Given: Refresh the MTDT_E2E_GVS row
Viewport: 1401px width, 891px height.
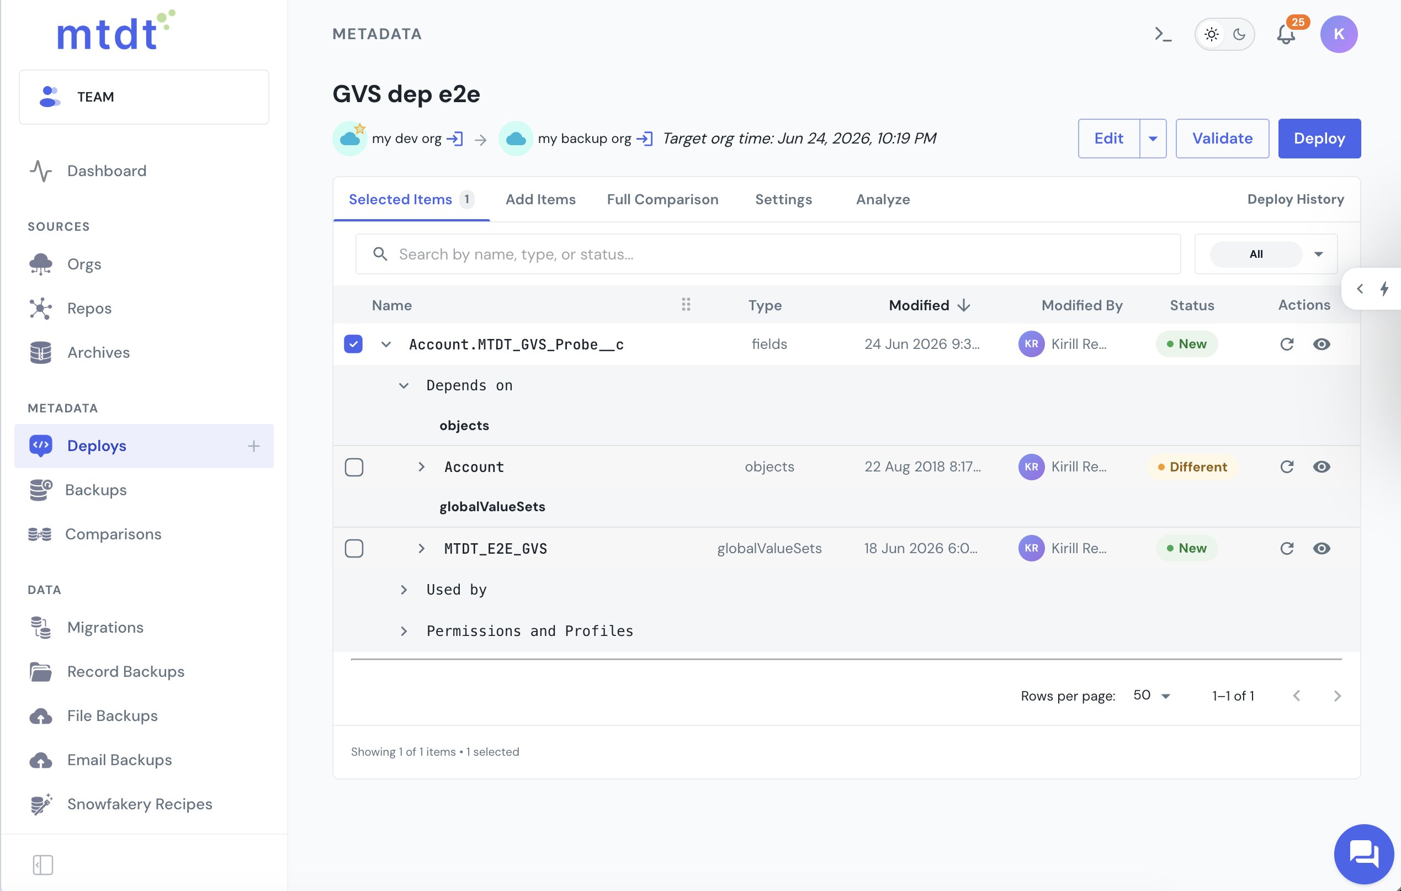Looking at the screenshot, I should click(1286, 548).
